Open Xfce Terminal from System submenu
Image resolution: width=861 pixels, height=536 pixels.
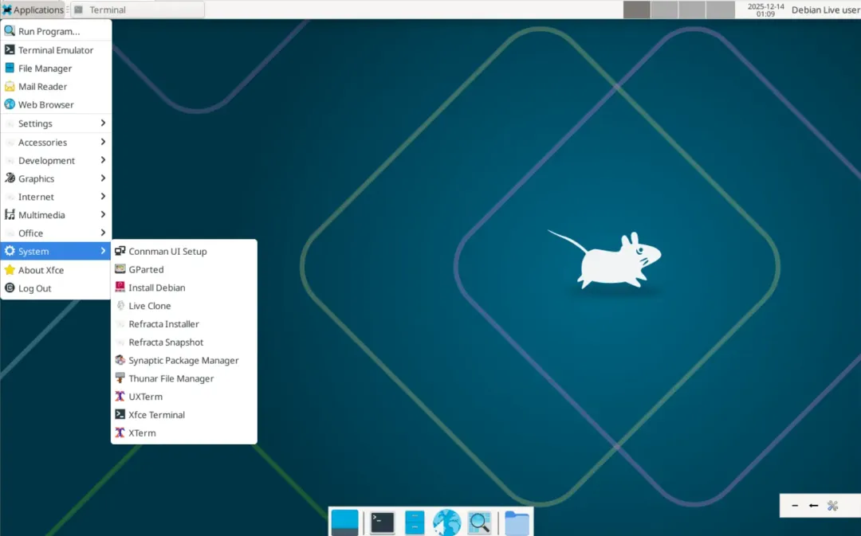(184, 415)
